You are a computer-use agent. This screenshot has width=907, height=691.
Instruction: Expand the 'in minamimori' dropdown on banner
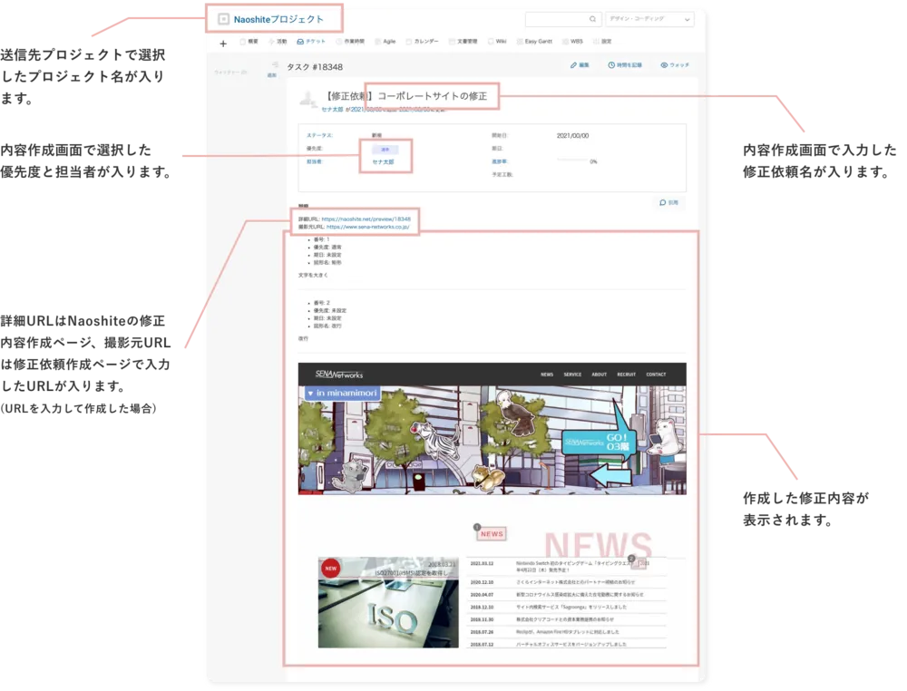(x=311, y=394)
